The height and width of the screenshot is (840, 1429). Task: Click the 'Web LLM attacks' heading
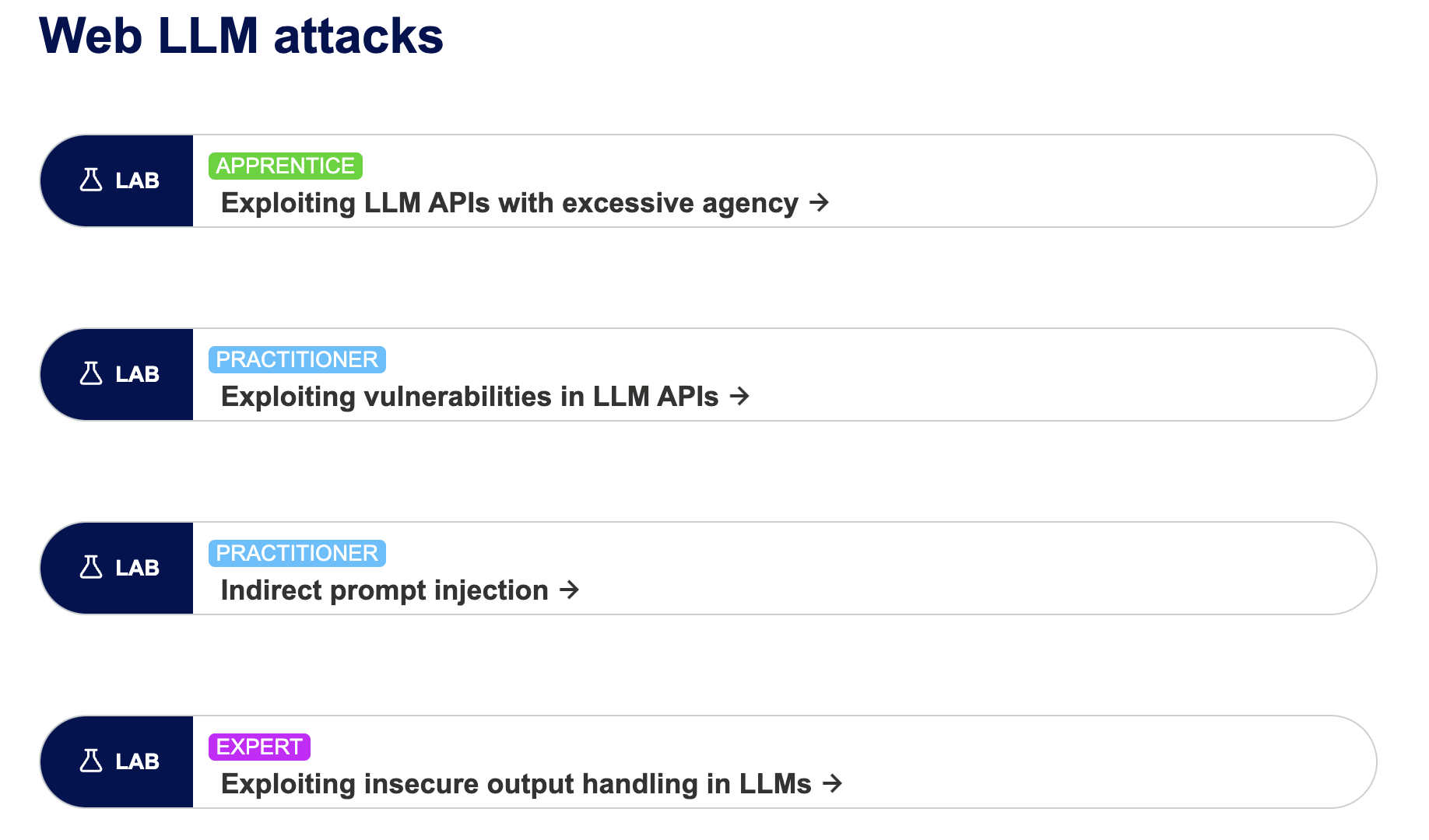coord(241,36)
